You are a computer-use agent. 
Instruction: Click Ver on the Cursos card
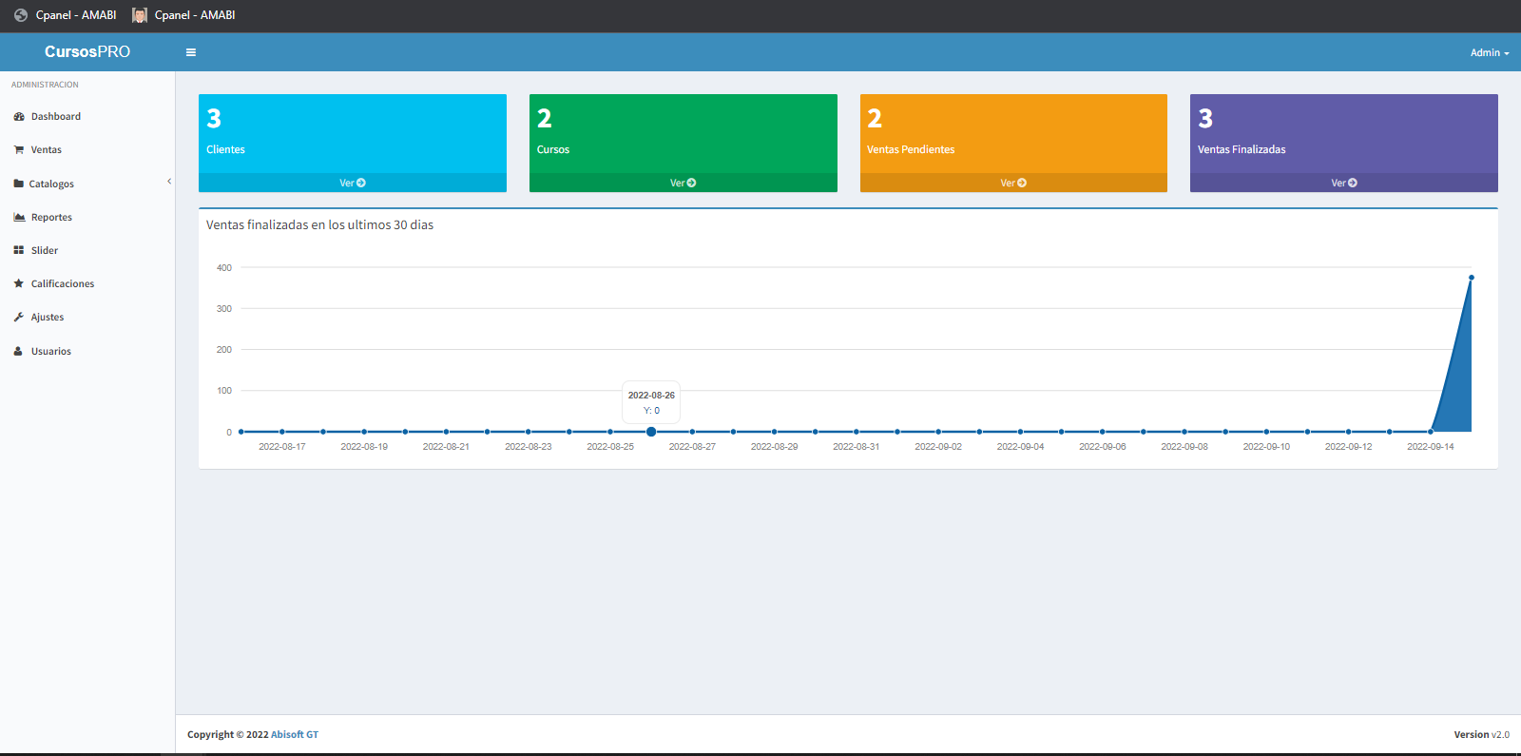coord(683,183)
